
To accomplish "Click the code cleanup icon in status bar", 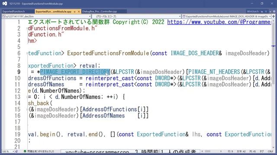I will [x=17, y=151].
